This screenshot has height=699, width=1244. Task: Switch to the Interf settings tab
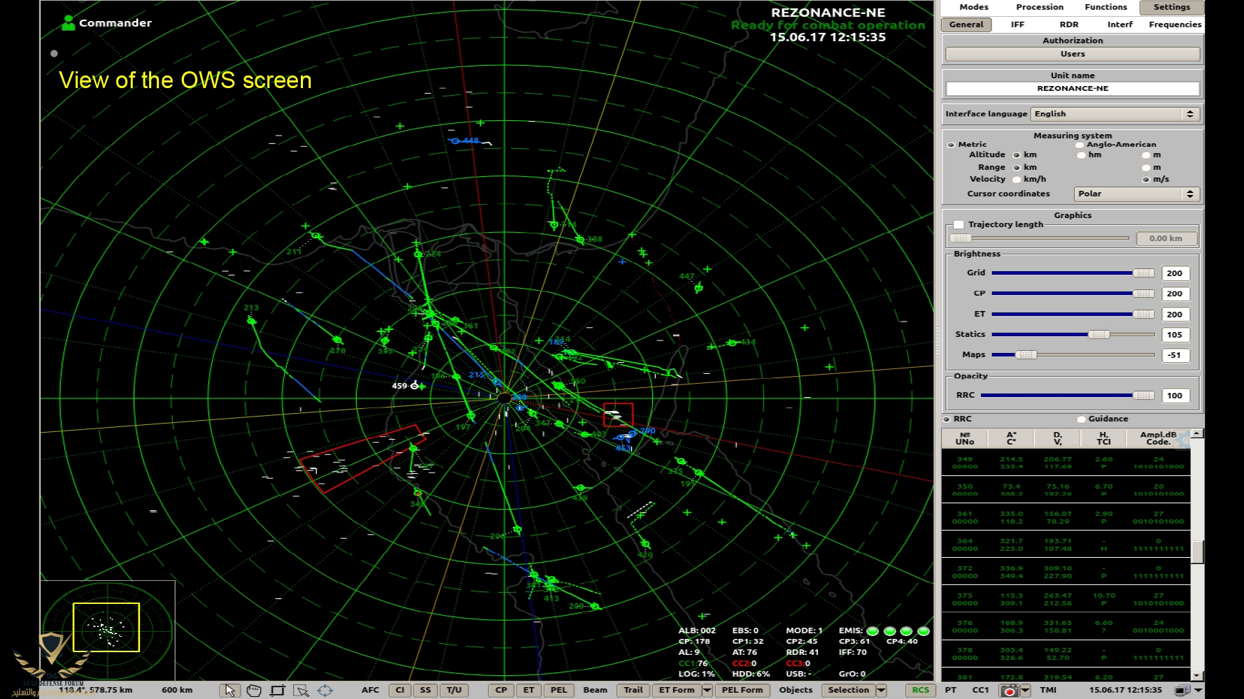[x=1120, y=24]
